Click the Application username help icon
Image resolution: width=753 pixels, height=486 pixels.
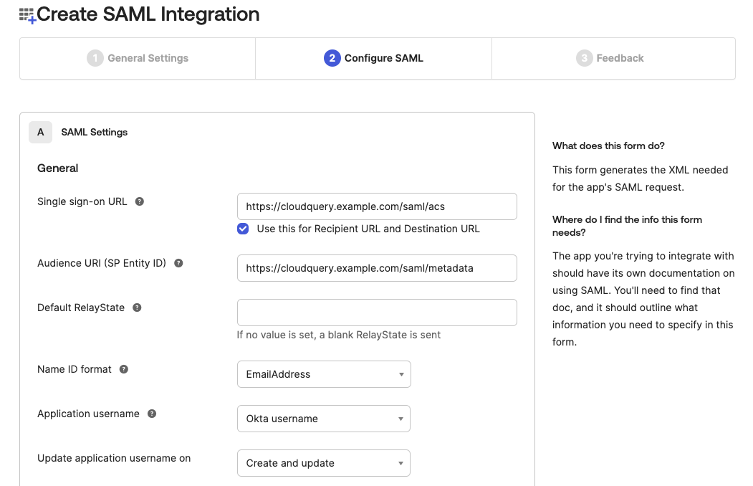coord(152,414)
